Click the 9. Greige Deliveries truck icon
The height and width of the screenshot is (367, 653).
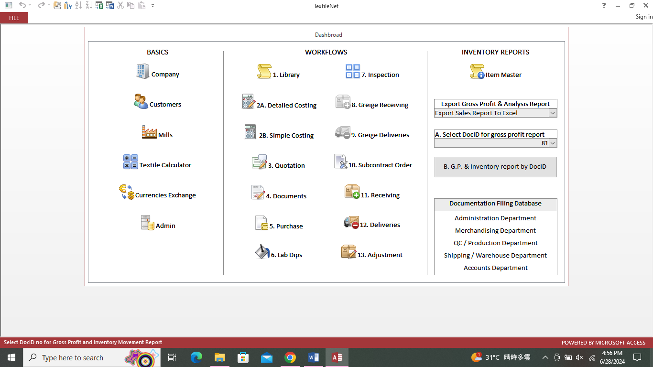[x=343, y=132]
